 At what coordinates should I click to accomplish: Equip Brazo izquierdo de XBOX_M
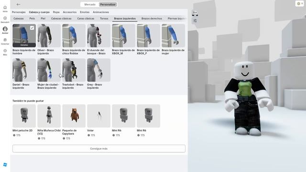point(123,35)
